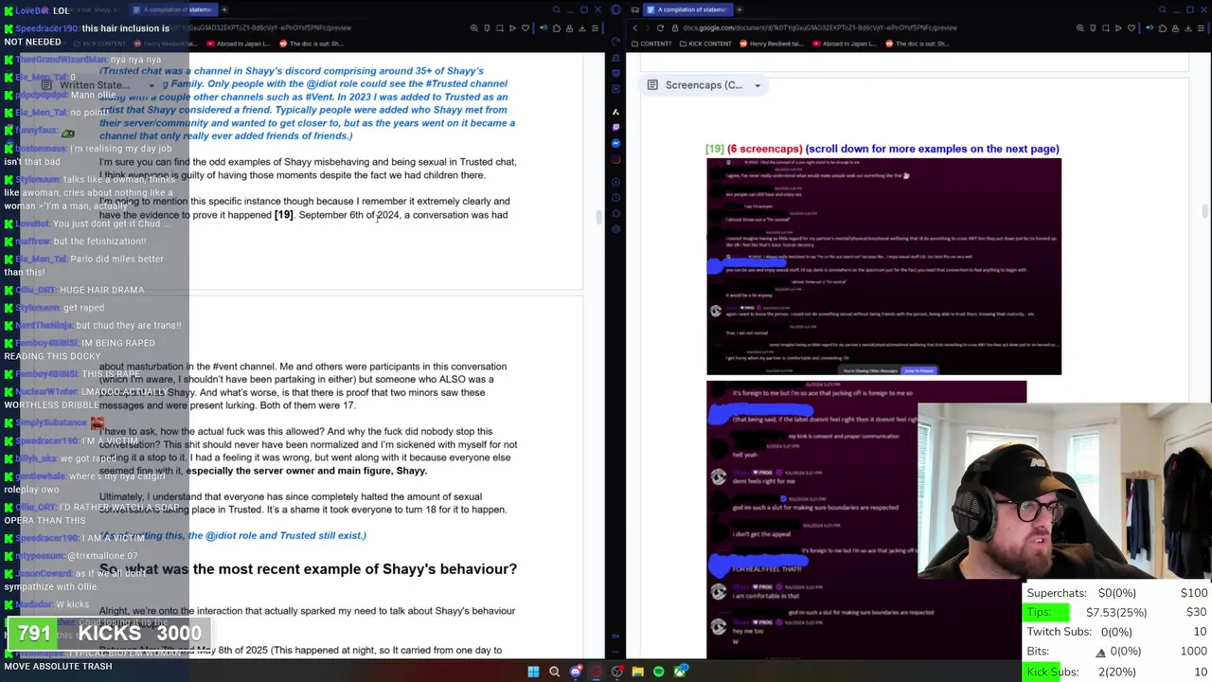Open zoom icon in right window address bar

coord(1080,28)
